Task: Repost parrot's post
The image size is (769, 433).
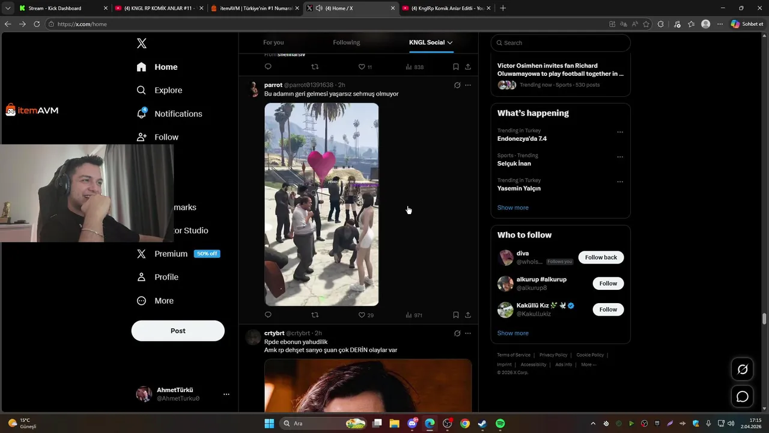Action: [315, 315]
